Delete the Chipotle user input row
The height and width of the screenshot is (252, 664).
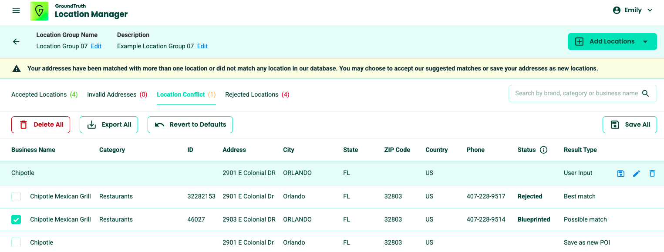[652, 173]
